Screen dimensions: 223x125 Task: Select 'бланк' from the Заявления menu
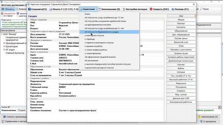click(109, 14)
